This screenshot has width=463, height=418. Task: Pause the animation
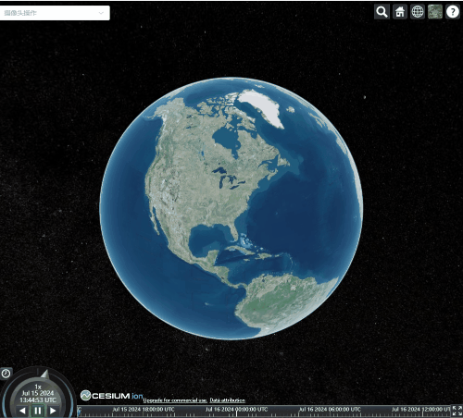[38, 411]
